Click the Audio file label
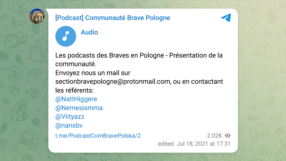This screenshot has height=161, width=286. coord(89,32)
